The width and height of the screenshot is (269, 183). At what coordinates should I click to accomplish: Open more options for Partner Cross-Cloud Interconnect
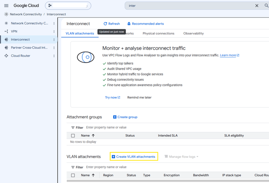click(54, 48)
